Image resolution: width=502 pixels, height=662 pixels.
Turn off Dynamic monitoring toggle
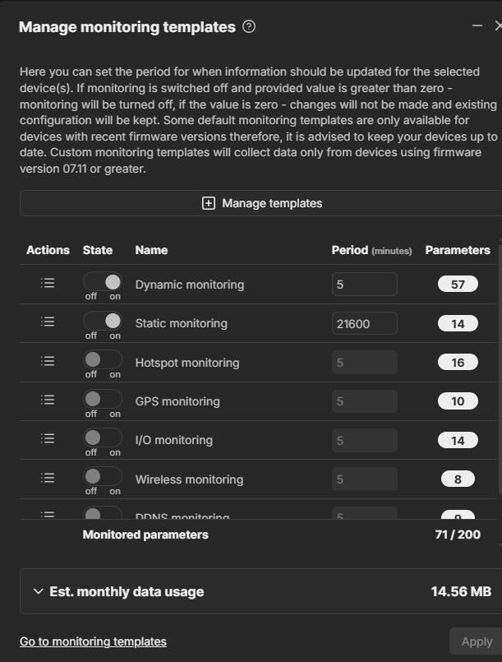point(103,282)
